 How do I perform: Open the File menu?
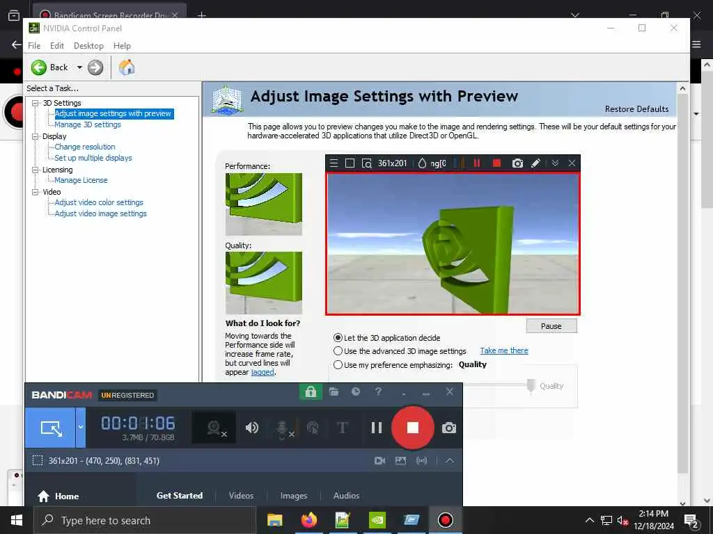pyautogui.click(x=34, y=45)
